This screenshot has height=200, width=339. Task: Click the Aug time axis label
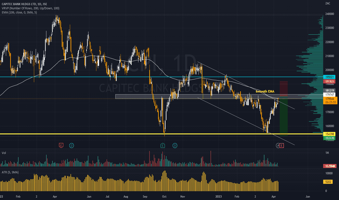click(x=126, y=196)
